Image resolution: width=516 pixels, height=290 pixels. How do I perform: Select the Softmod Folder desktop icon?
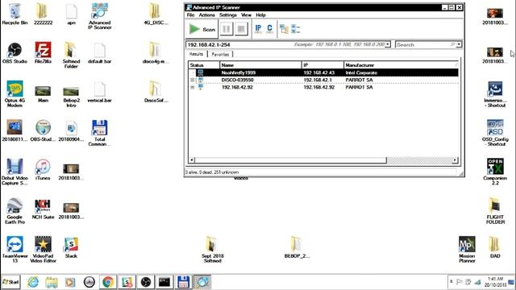click(x=71, y=55)
